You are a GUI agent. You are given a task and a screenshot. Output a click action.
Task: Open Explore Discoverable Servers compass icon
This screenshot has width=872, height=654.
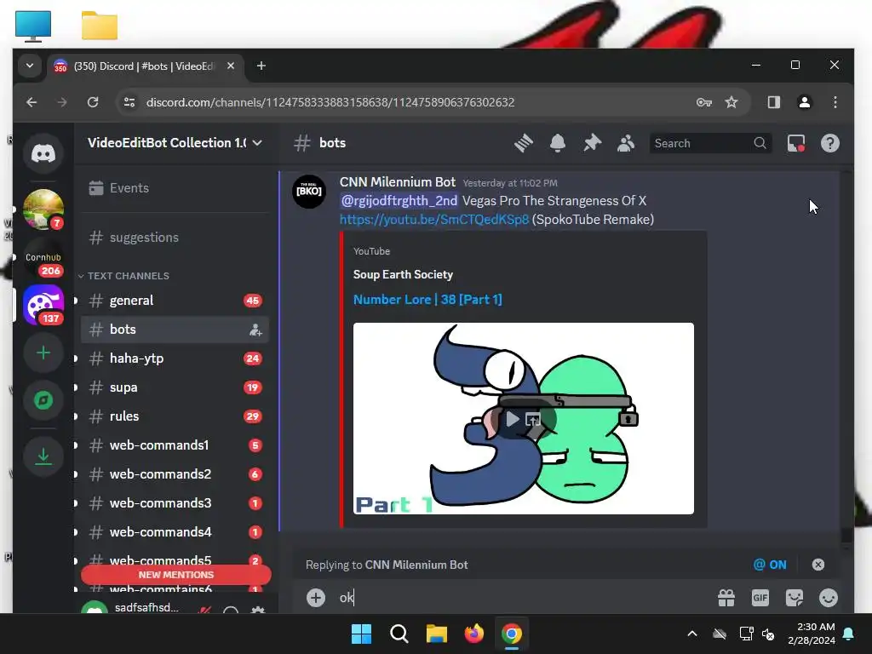(43, 400)
